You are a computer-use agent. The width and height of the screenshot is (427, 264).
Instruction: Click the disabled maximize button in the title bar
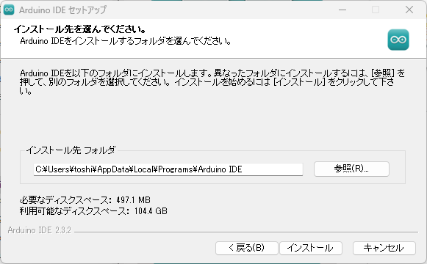[376, 10]
